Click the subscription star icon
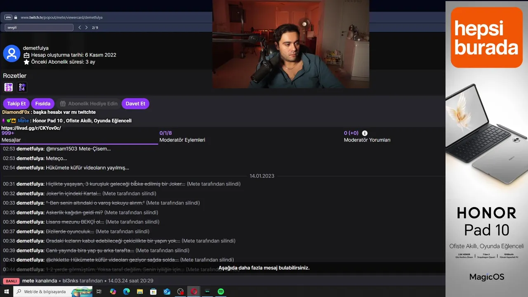The height and width of the screenshot is (297, 528). [26, 62]
